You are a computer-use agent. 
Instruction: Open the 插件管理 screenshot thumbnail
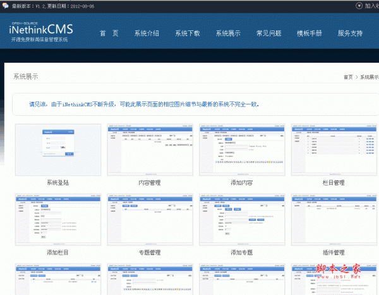click(x=334, y=220)
